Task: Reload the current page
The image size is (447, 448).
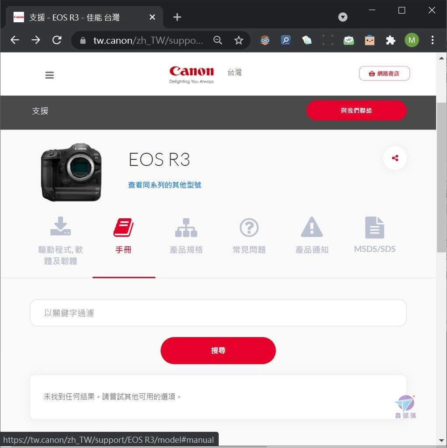Action: (57, 40)
